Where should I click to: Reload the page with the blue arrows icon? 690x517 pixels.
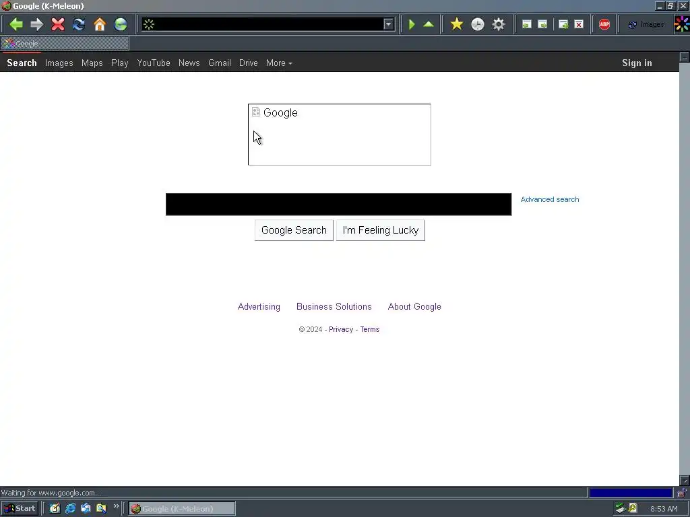coord(79,24)
